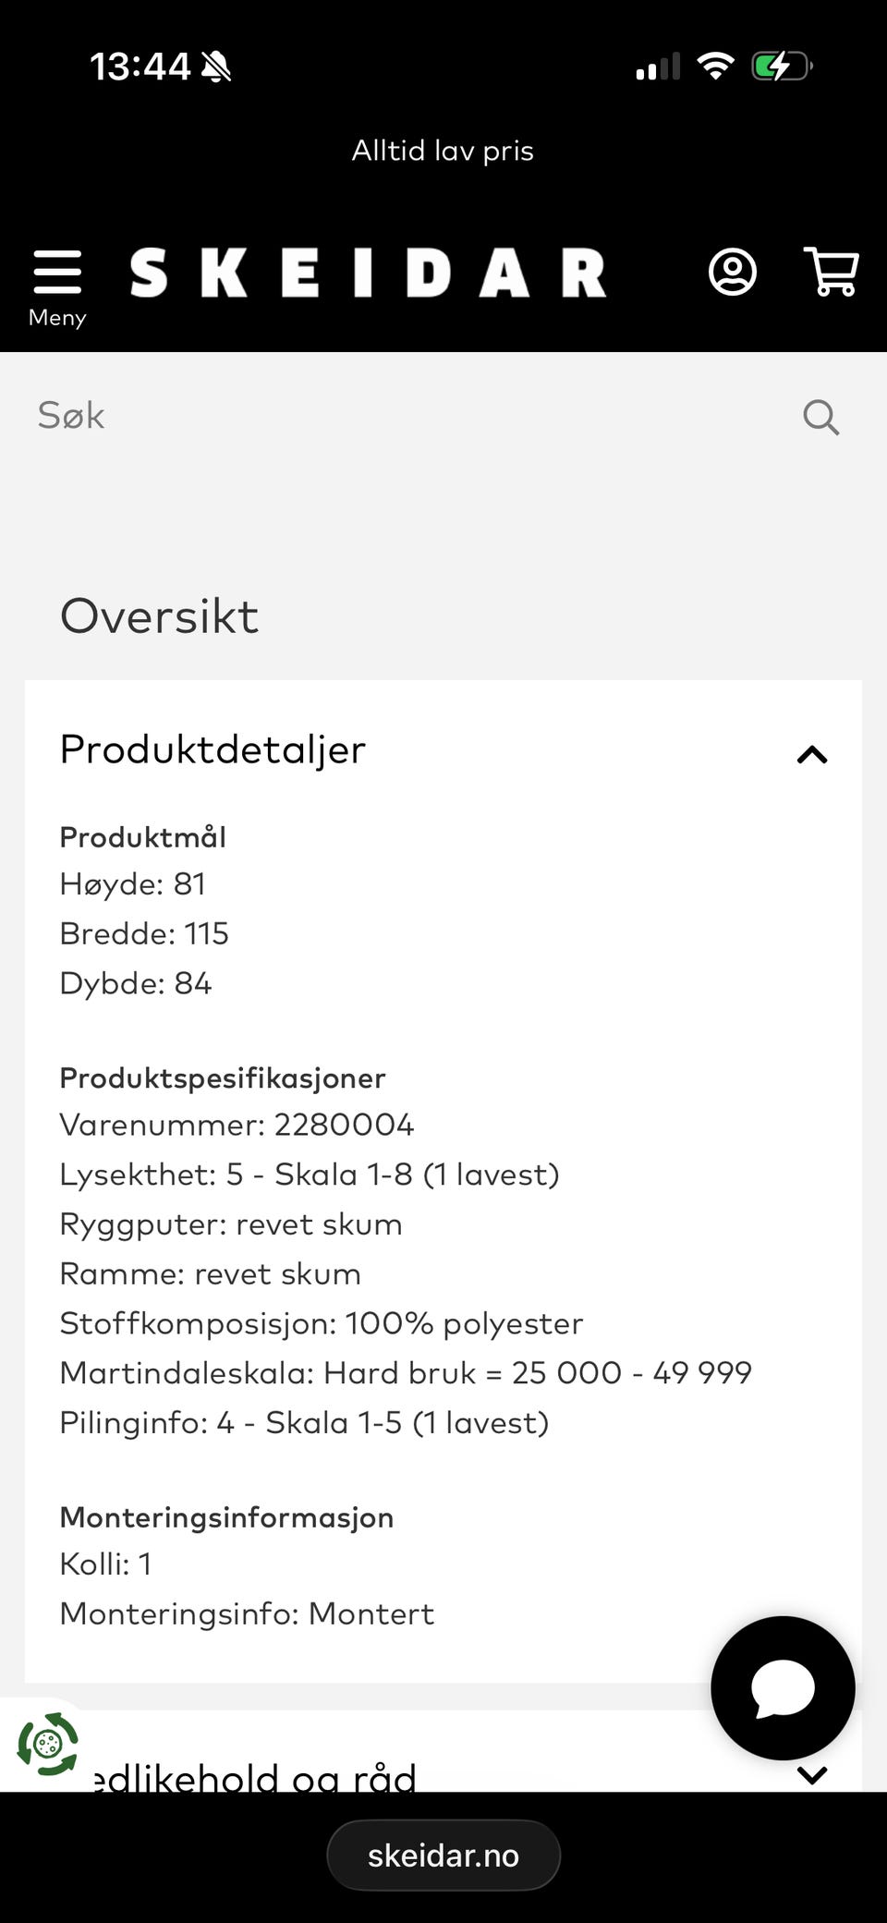Tap the Alltid lav pris banner

point(443,151)
